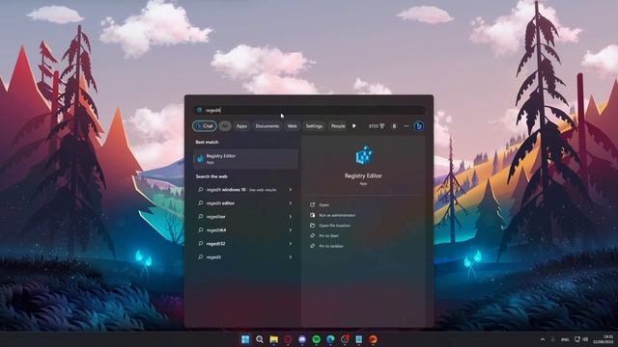This screenshot has width=618, height=347.
Task: Show more filter tabs with the arrow
Action: (x=354, y=126)
